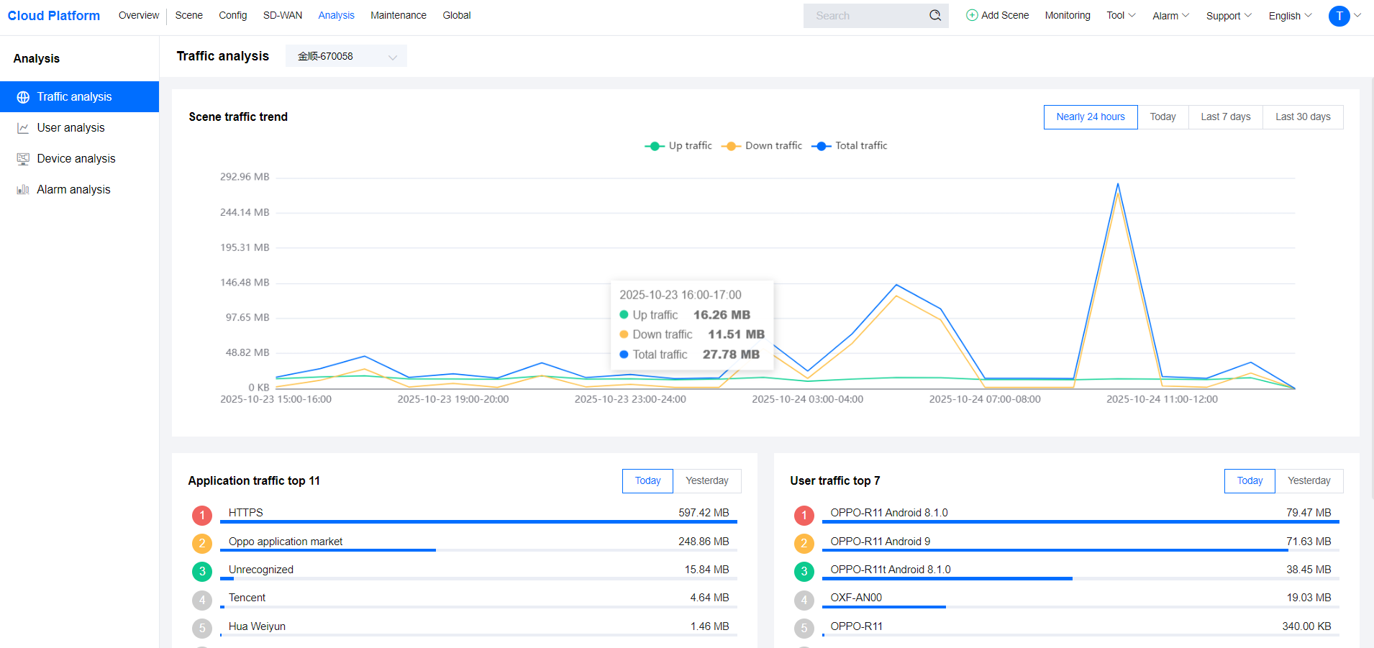This screenshot has height=648, width=1374.
Task: Toggle Down traffic series in legend
Action: click(762, 146)
